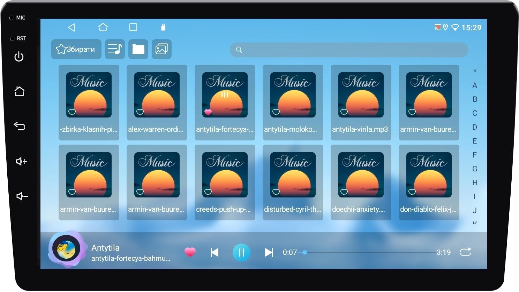Viewport: 519px width, 292px height.
Task: Click the search input field
Action: point(349,50)
